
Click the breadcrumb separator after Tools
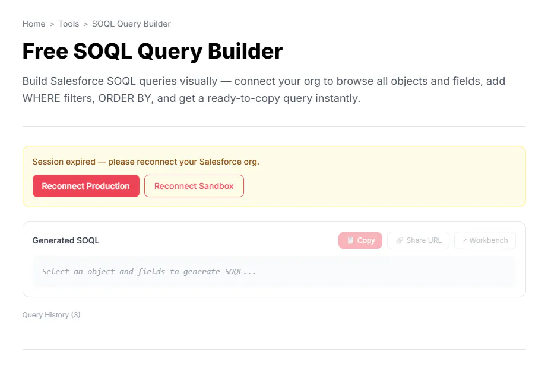(85, 24)
